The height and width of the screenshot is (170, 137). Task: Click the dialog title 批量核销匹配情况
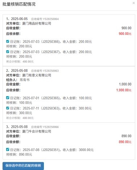point(19,4)
